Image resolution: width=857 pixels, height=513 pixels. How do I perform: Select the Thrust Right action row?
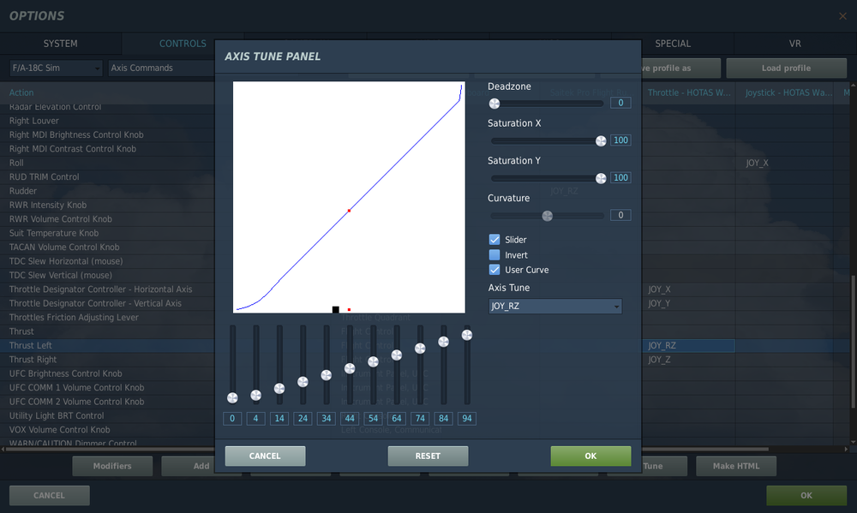[x=107, y=360]
